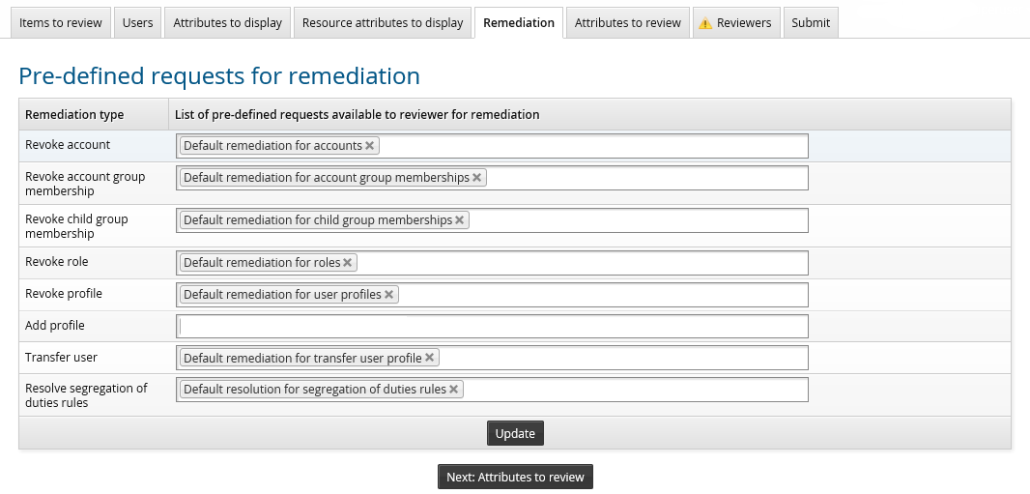This screenshot has width=1030, height=494.
Task: Go to Attributes to display tab
Action: pyautogui.click(x=228, y=23)
